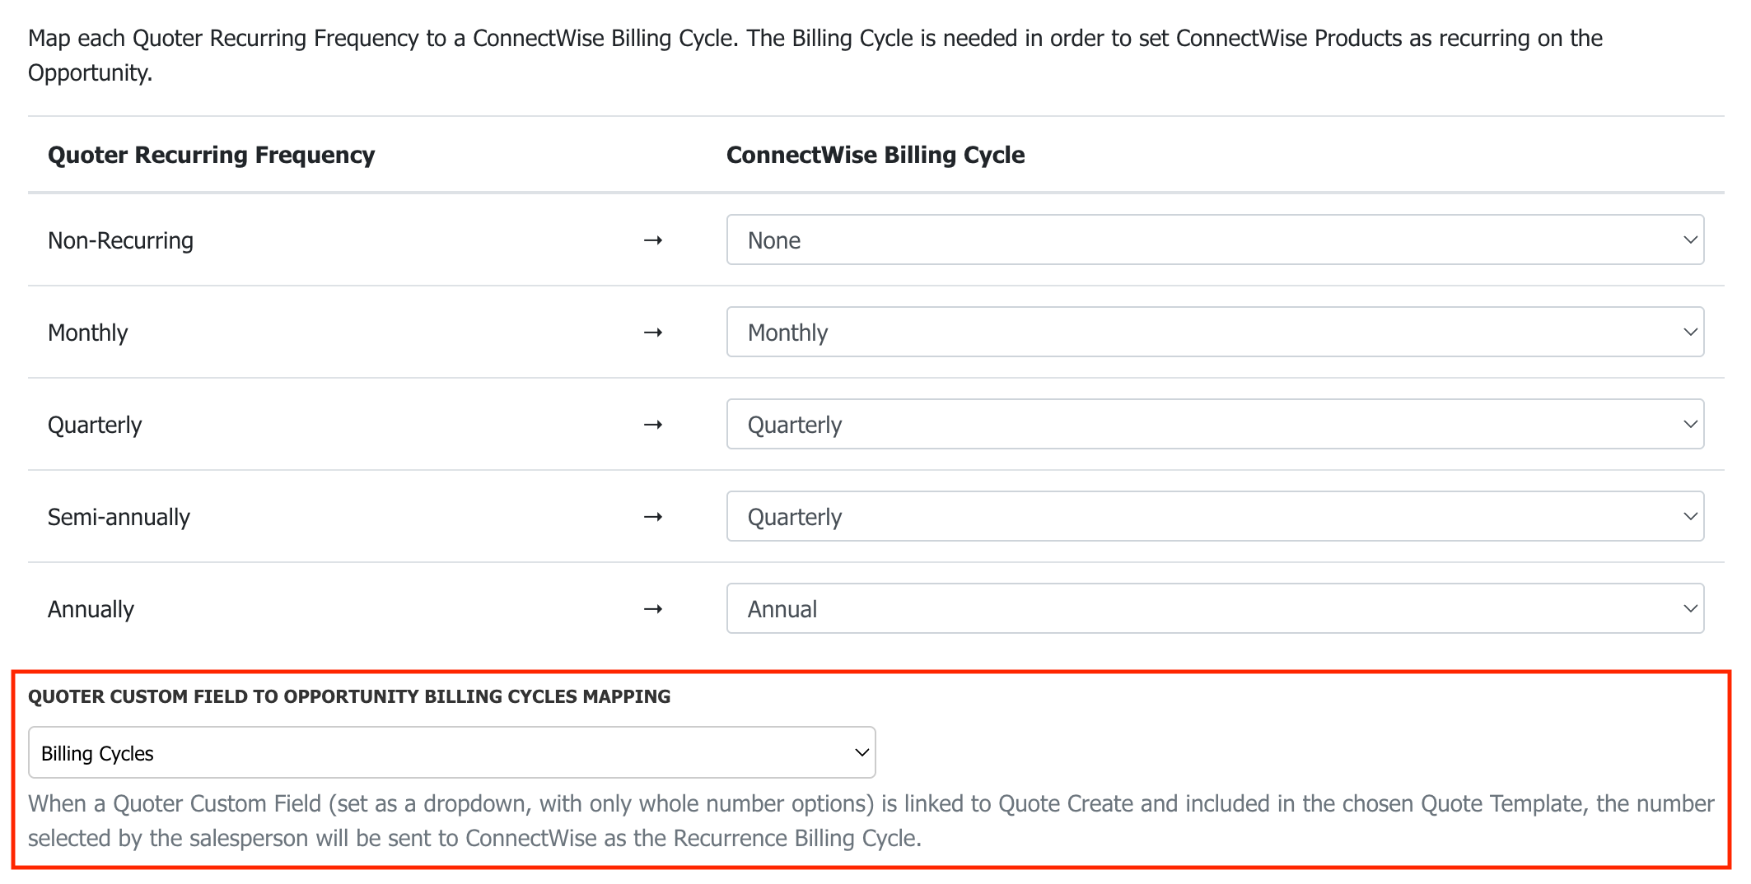Image resolution: width=1751 pixels, height=884 pixels.
Task: Click the arrow icon beside Non-Recurring
Action: pyautogui.click(x=653, y=240)
